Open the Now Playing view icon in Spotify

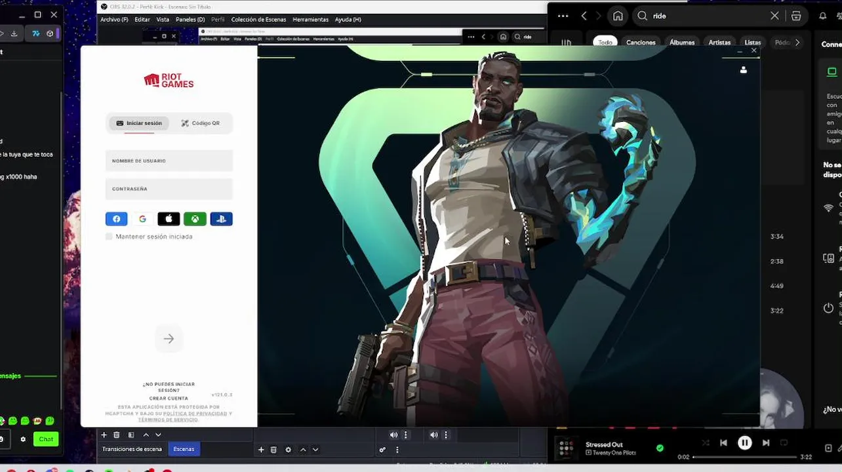[x=828, y=448]
